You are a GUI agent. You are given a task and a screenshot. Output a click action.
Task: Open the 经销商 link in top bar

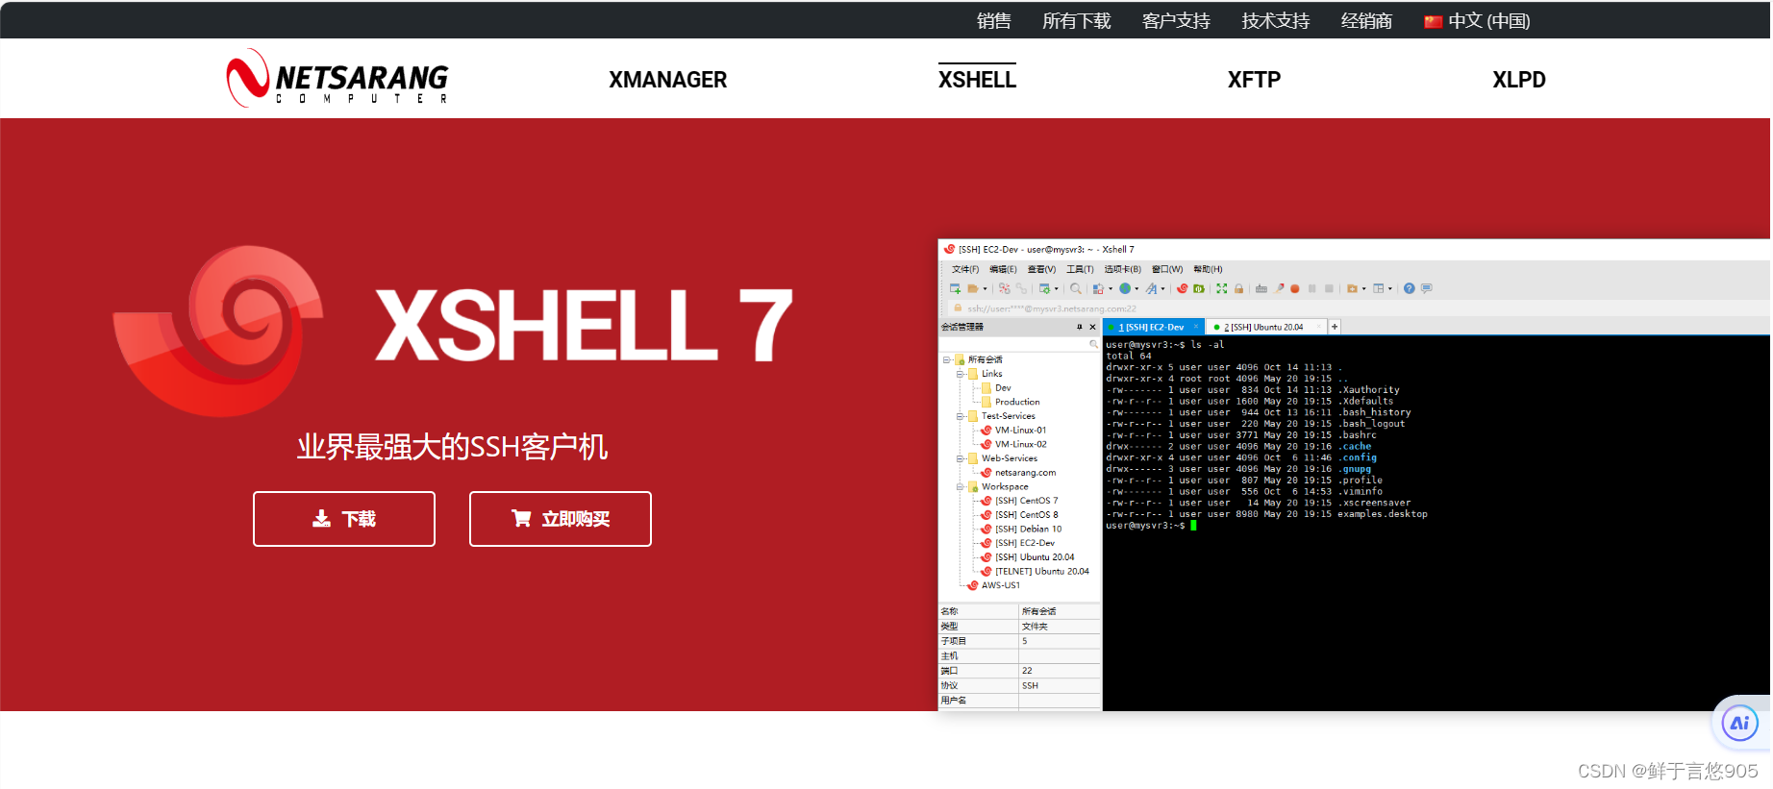click(1366, 21)
